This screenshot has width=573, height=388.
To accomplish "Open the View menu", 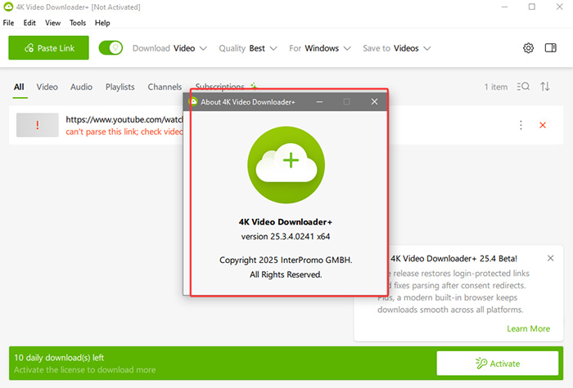I will (52, 23).
